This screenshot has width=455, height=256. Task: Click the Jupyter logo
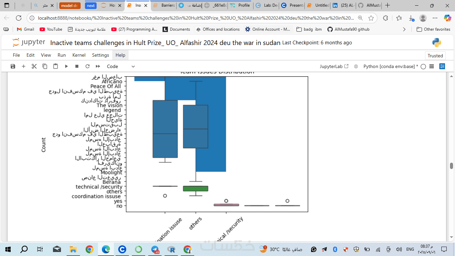tap(29, 42)
